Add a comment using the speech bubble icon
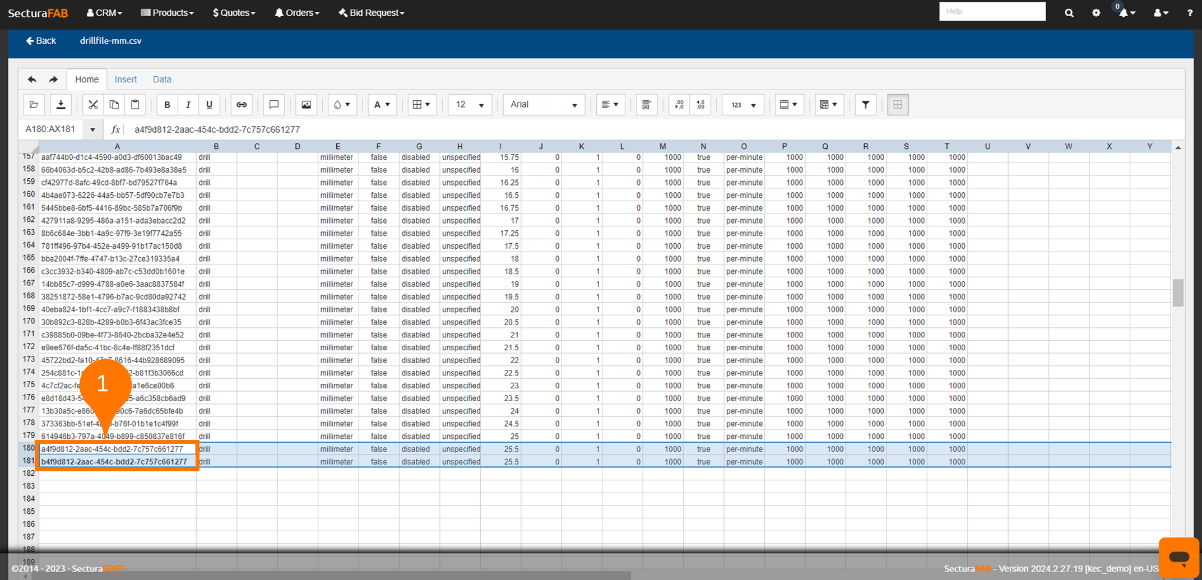The image size is (1202, 580). coord(274,105)
